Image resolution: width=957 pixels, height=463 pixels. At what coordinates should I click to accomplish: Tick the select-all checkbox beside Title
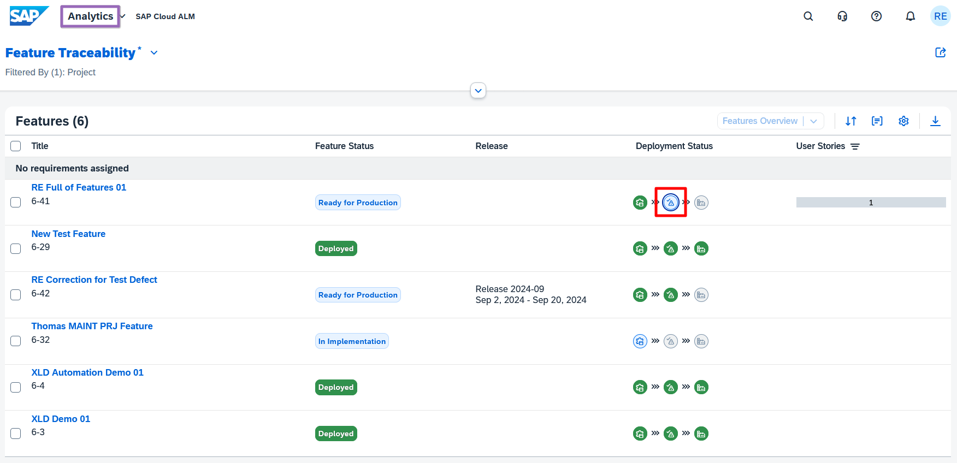click(x=16, y=146)
